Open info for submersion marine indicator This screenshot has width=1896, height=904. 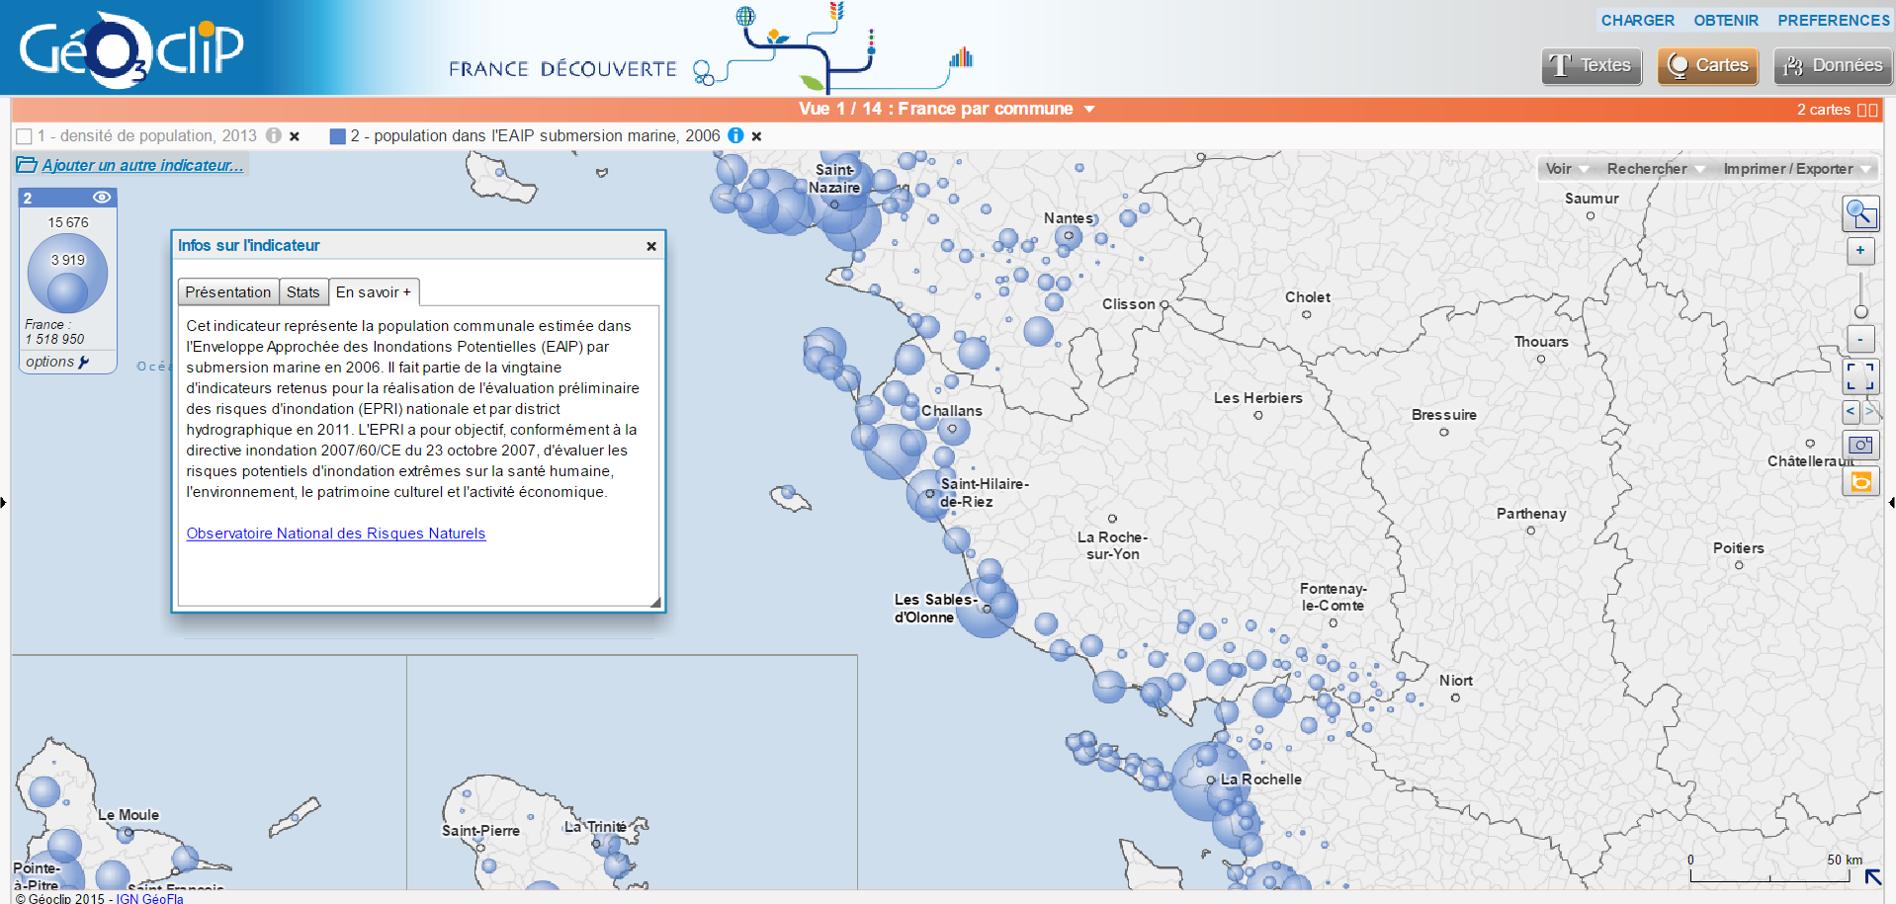(735, 135)
